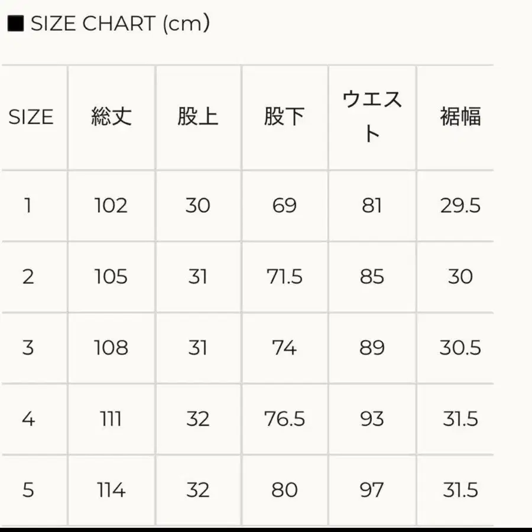Select the 69 inseam cell
The image size is (532, 532).
[x=284, y=206]
